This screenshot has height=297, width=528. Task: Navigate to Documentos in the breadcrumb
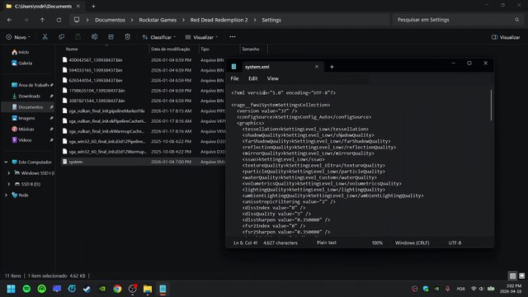click(x=110, y=20)
